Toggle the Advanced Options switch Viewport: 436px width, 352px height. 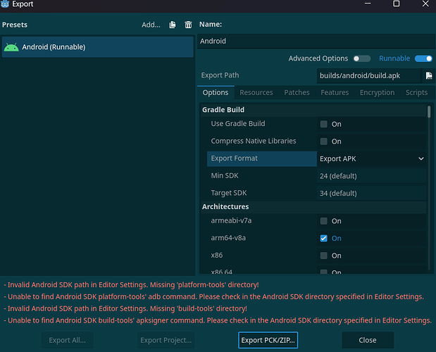pyautogui.click(x=361, y=58)
